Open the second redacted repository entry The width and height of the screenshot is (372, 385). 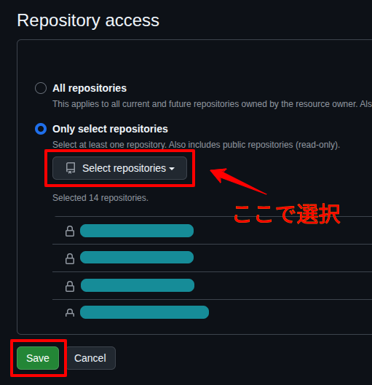[x=137, y=258]
